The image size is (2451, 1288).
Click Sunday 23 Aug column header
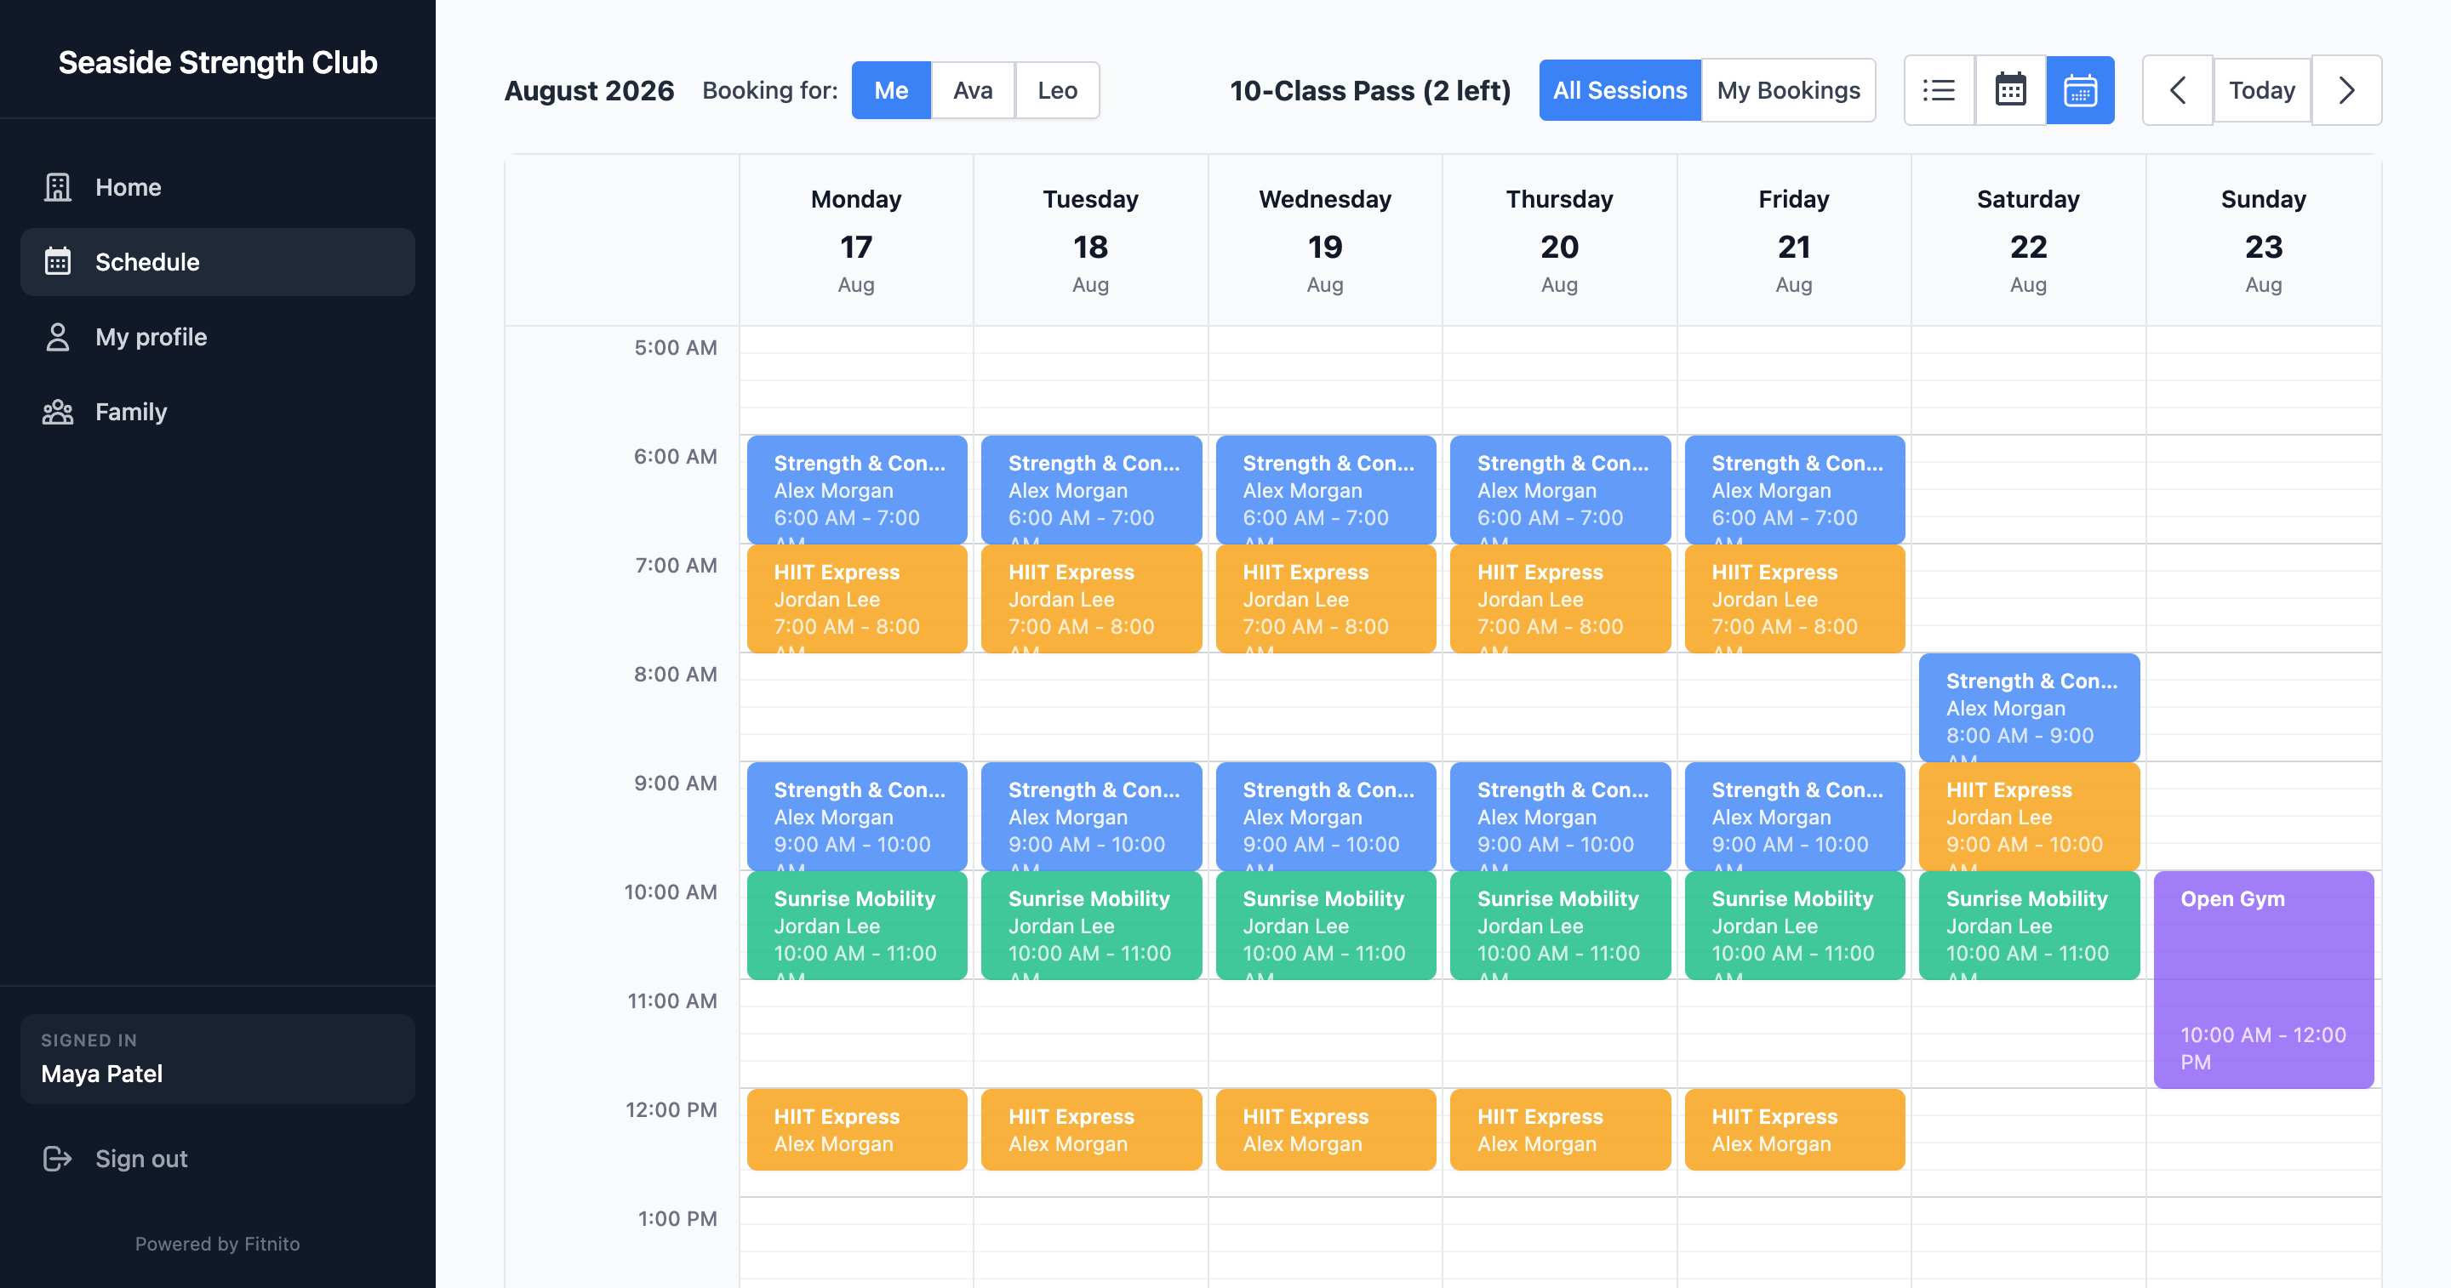(2264, 241)
